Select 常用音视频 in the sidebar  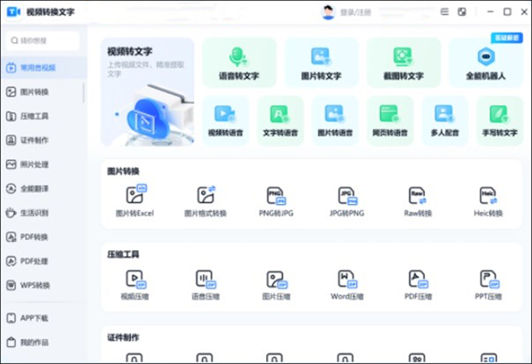pyautogui.click(x=44, y=68)
